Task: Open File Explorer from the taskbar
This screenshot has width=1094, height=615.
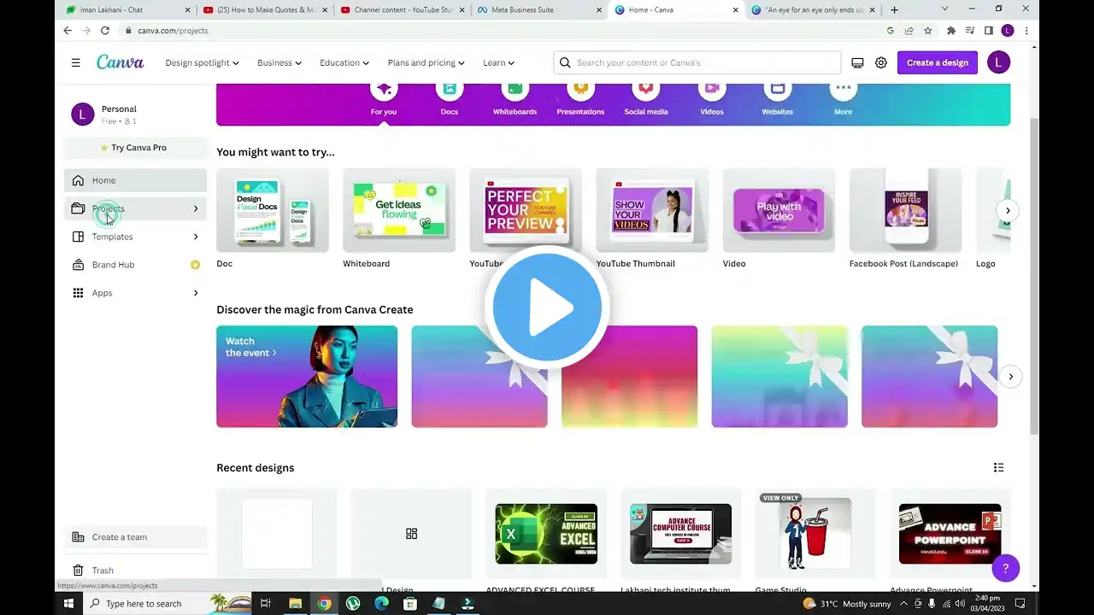Action: pos(295,603)
